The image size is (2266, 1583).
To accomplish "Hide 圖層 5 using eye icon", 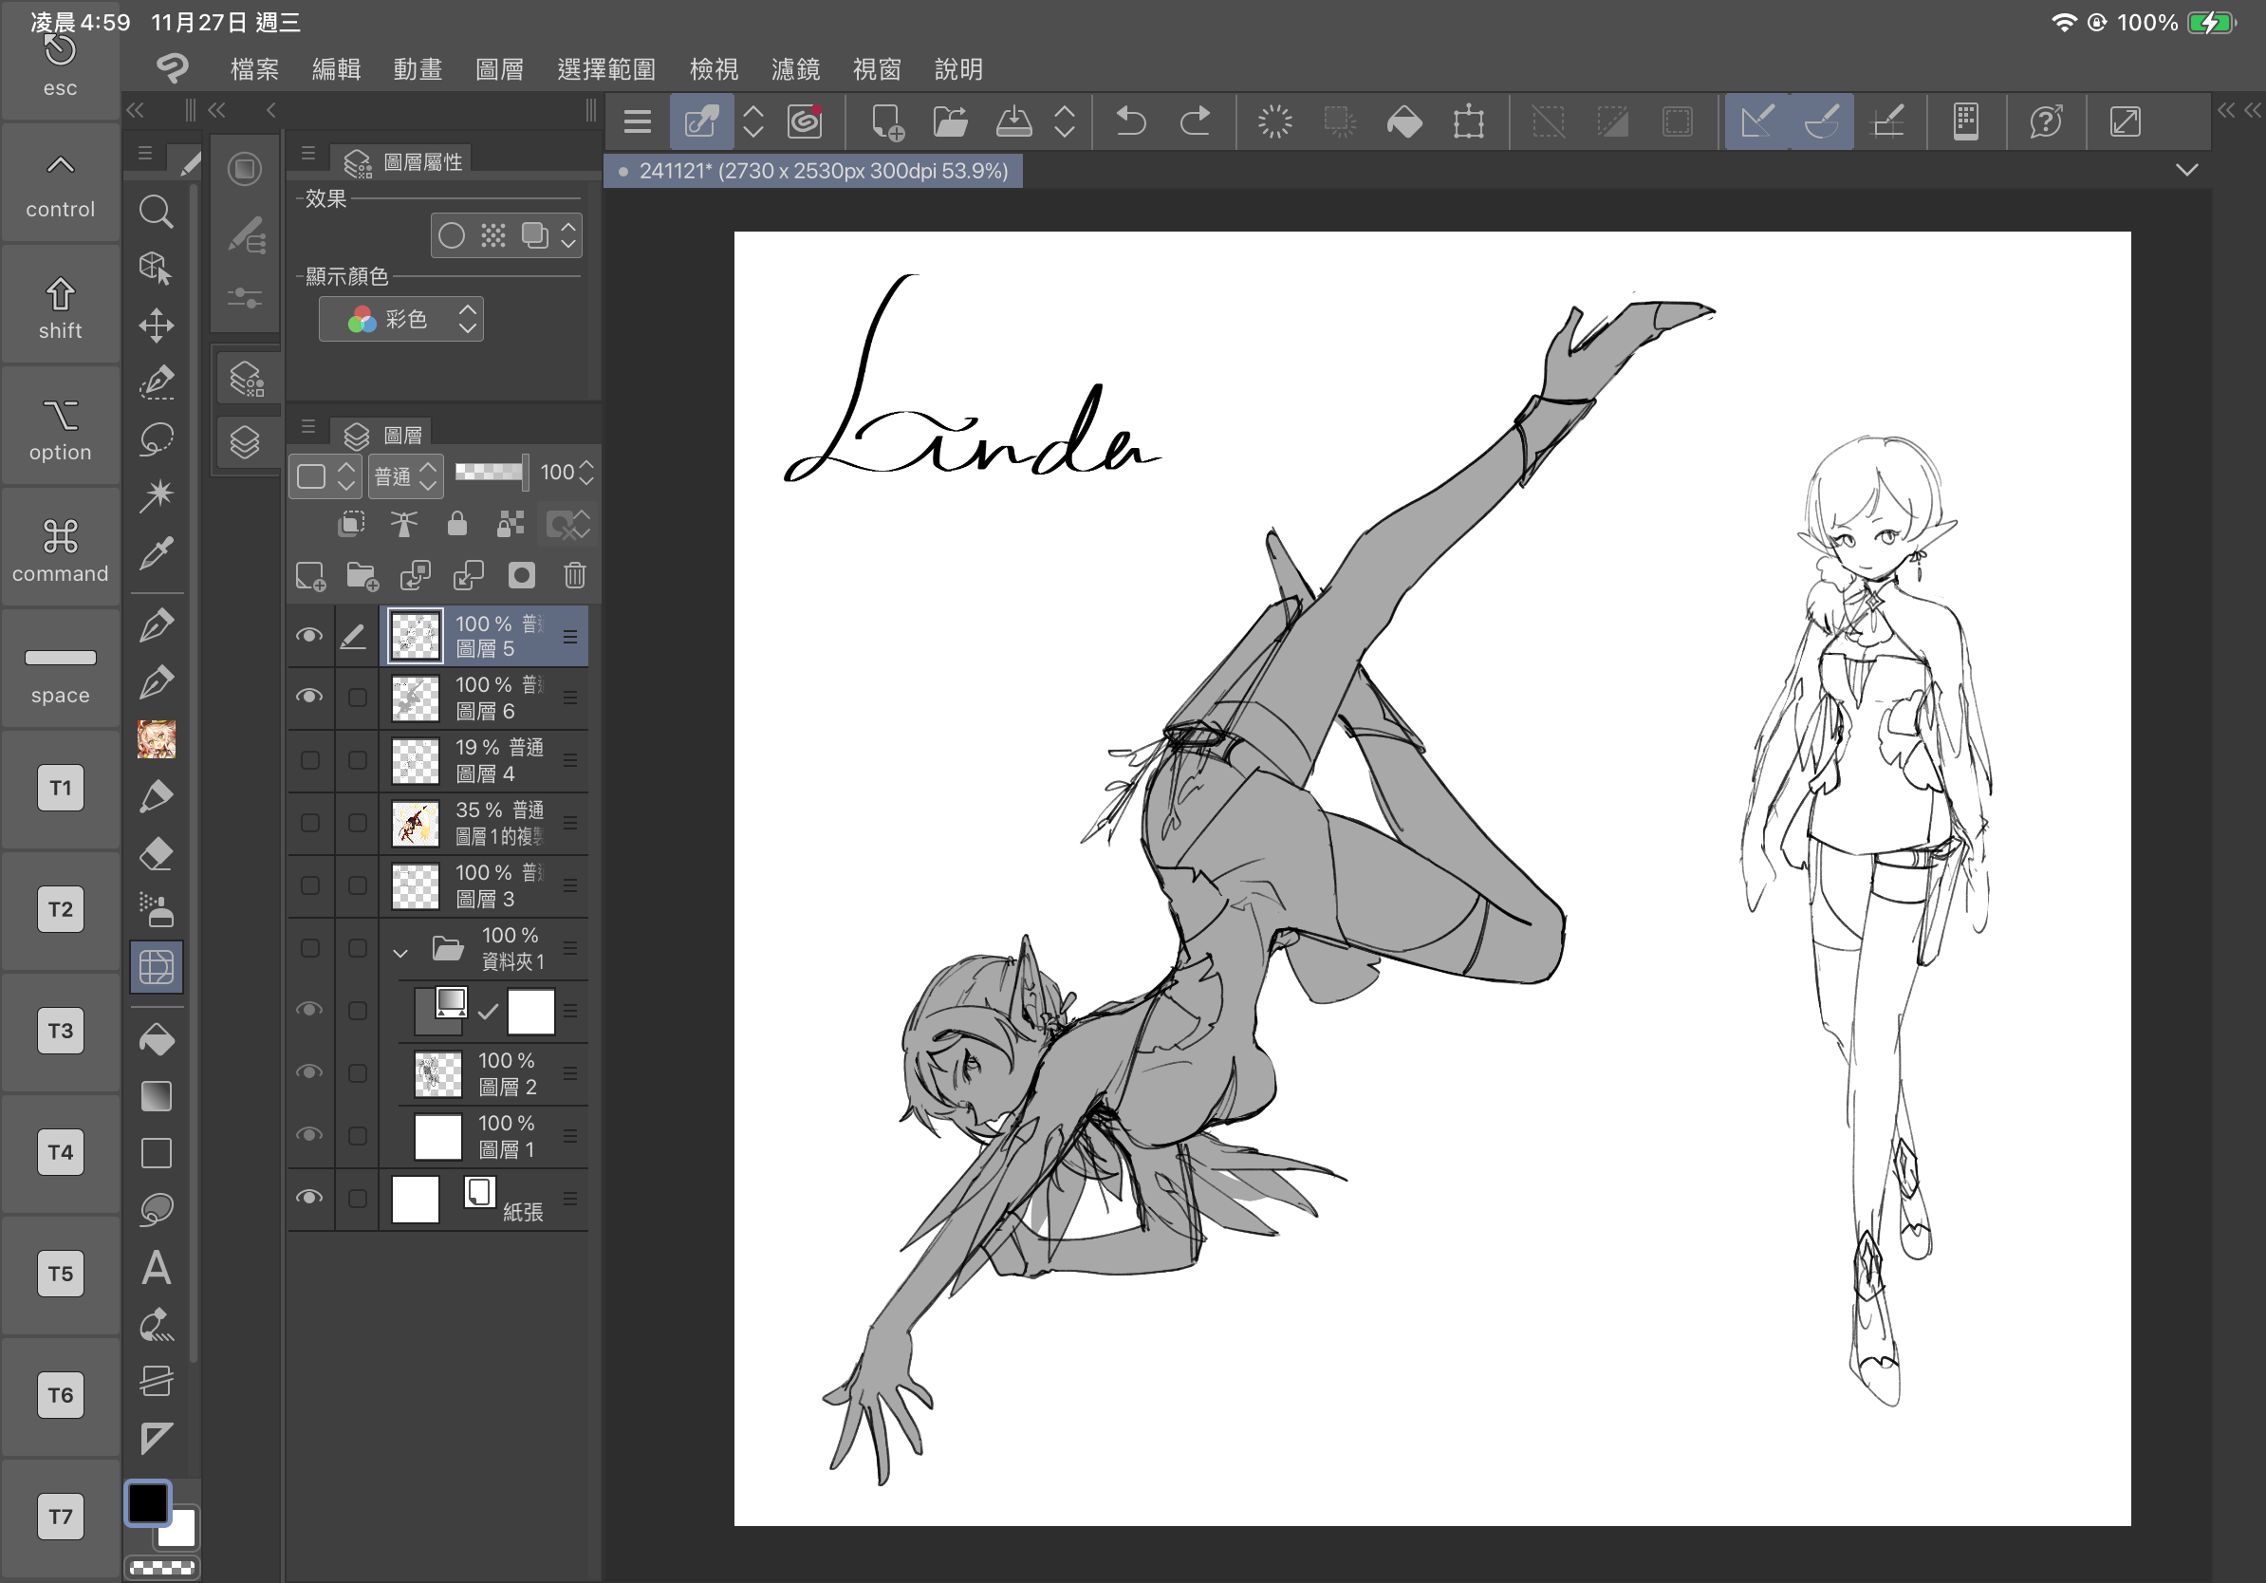I will tap(309, 636).
